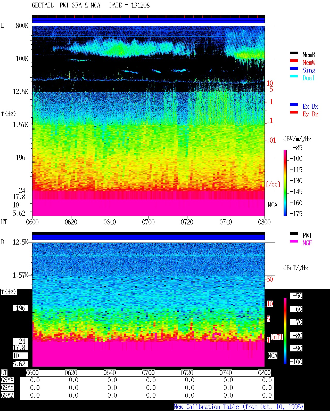Click the blue Ex Bx legend swatch
330x411 pixels.
(x=294, y=104)
